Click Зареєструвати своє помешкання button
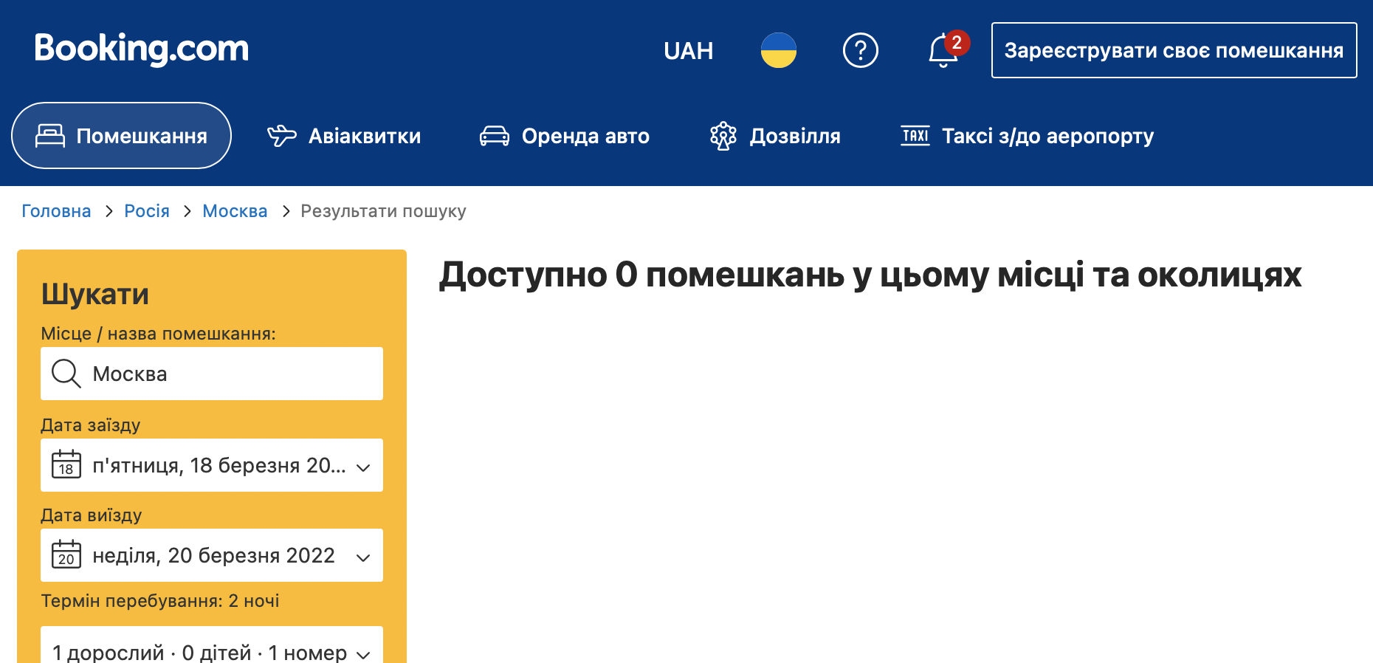Viewport: 1373px width, 663px height. [1174, 50]
